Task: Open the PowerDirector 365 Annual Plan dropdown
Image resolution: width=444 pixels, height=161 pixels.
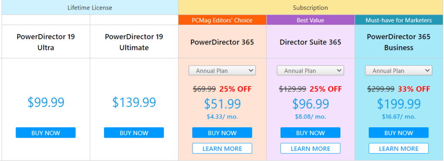Action: (222, 70)
